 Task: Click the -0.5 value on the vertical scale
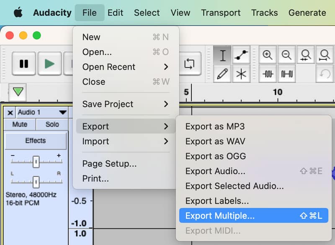click(x=79, y=201)
